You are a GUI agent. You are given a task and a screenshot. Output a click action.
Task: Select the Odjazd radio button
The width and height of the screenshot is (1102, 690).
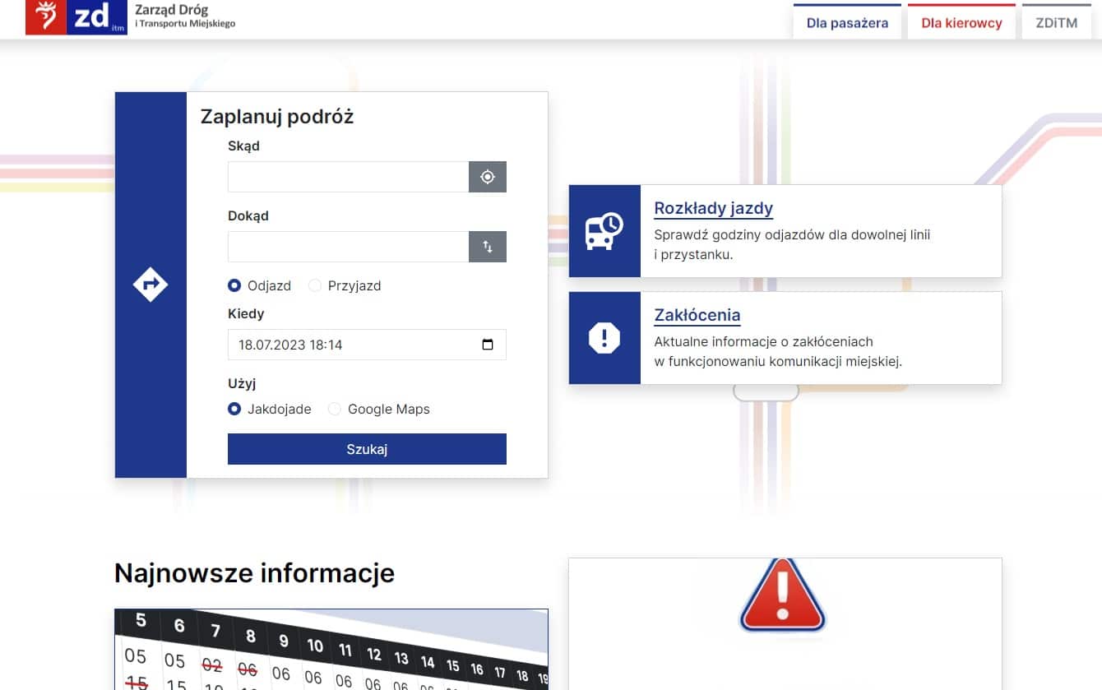234,286
